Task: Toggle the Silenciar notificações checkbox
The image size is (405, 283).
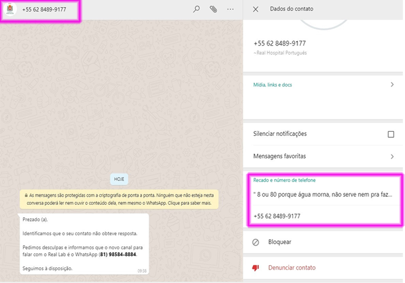Action: click(391, 134)
